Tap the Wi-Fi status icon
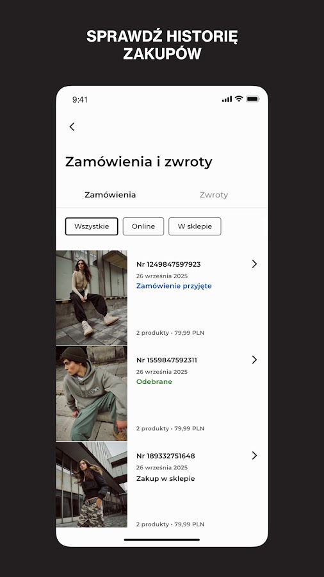Screen dimensions: 324x577 [x=239, y=99]
